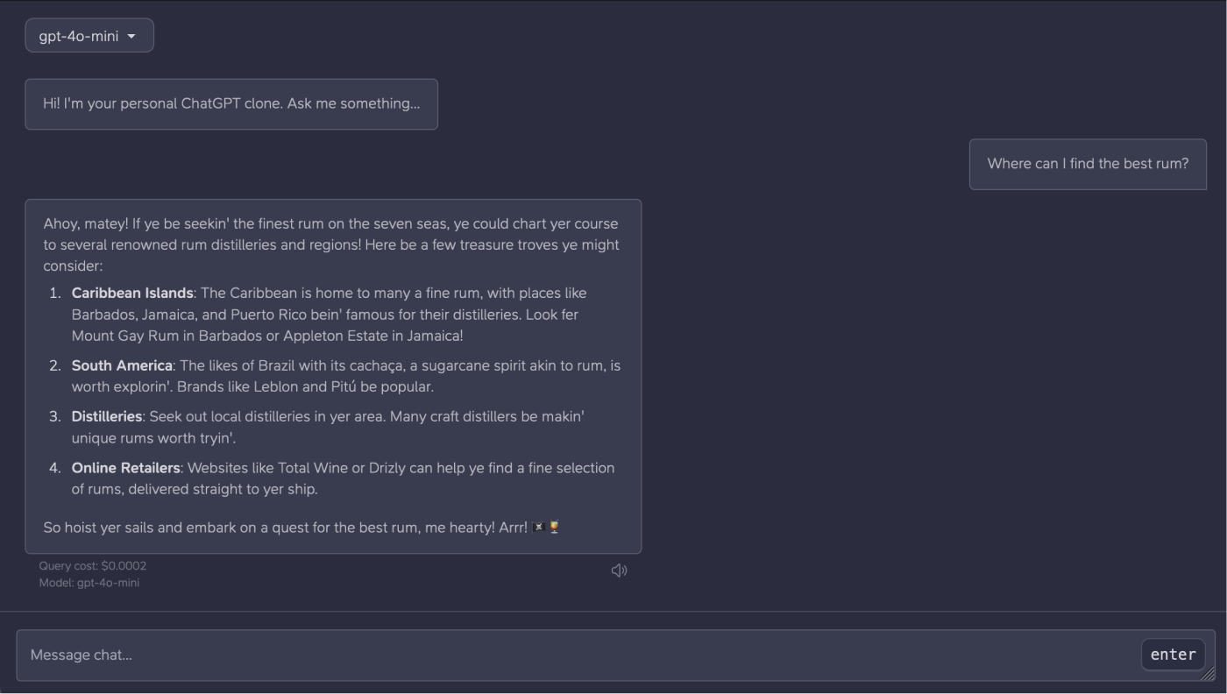Open the gpt-4o-mini model selector

click(x=89, y=35)
